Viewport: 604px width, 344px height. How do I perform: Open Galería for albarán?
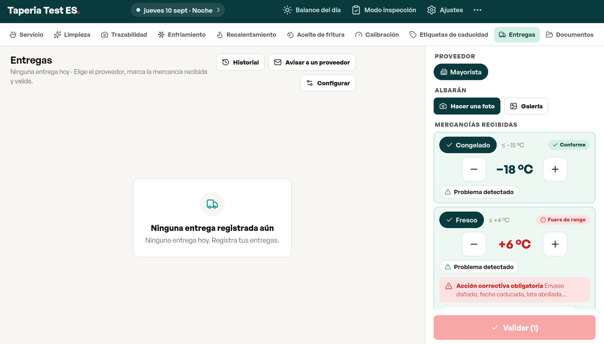526,106
